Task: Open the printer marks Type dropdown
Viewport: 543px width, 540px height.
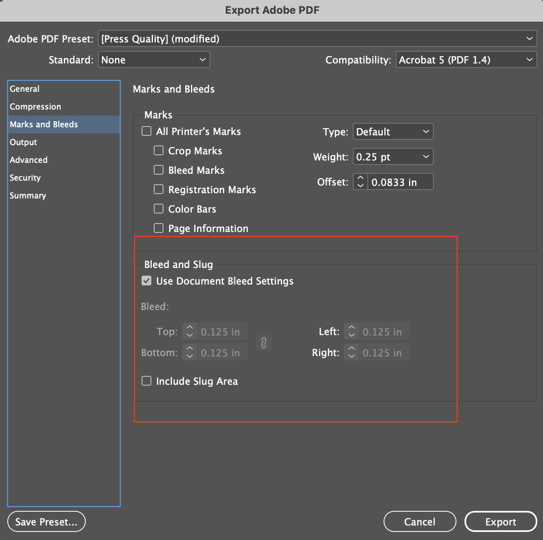Action: [x=392, y=131]
